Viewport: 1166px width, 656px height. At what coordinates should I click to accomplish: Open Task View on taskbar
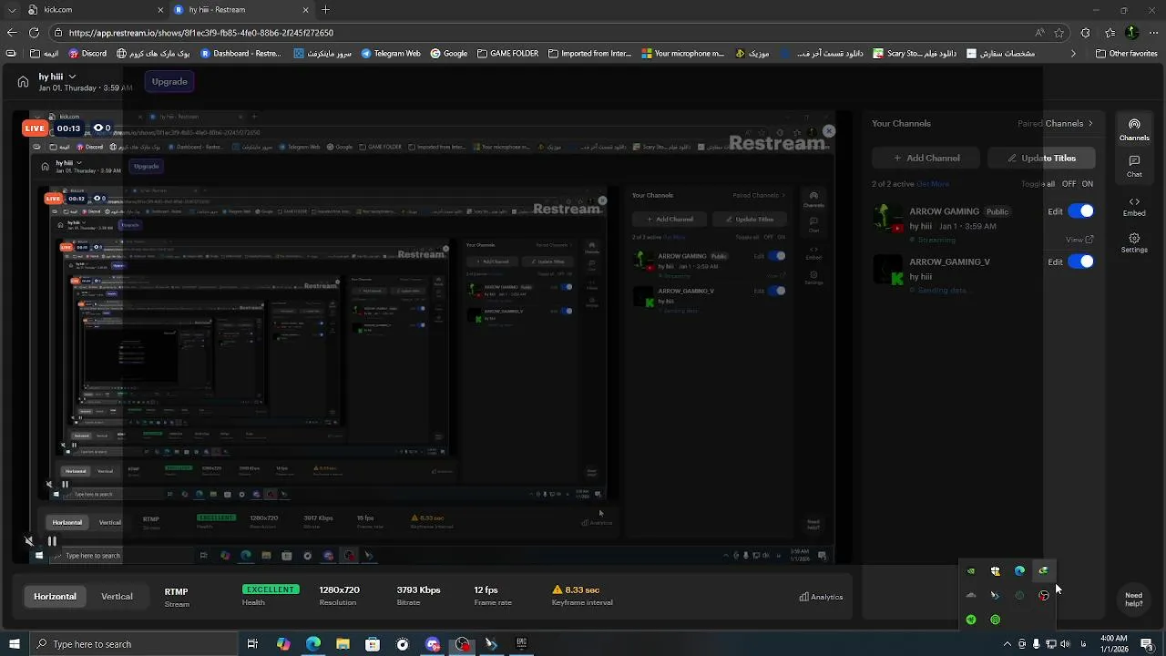click(x=252, y=644)
